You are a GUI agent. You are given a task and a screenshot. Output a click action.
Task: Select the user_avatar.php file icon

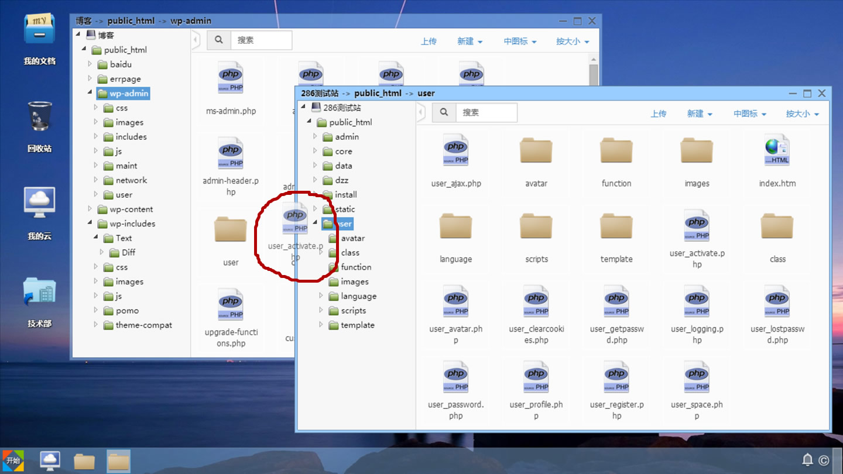click(456, 301)
